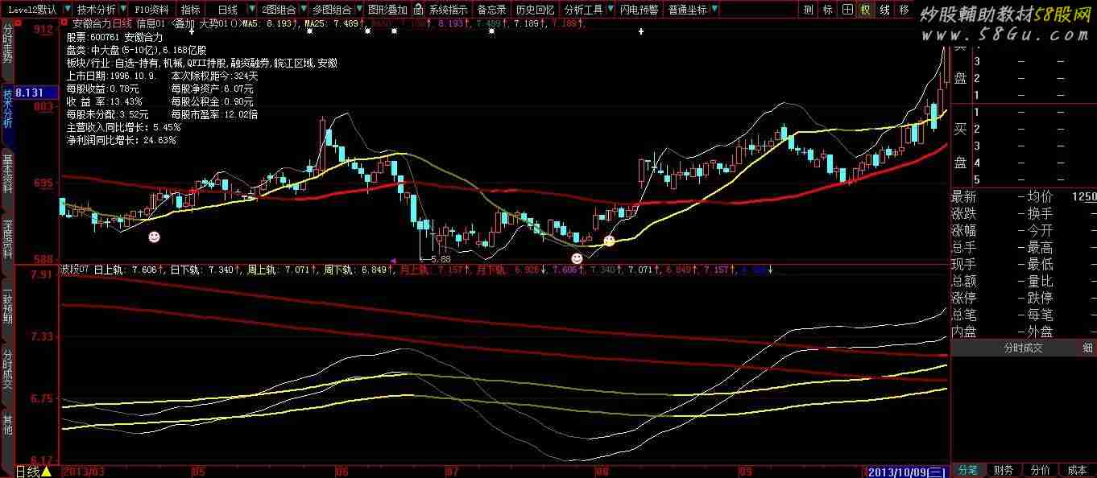Click the 分时成交 panel header
The width and height of the screenshot is (1097, 478).
[x=1022, y=348]
